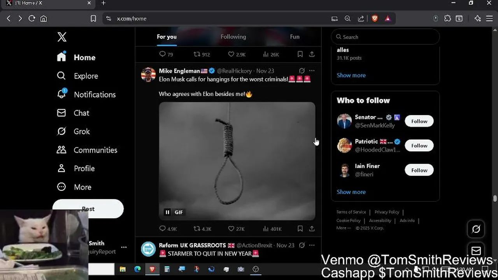Bookmark the post with 2.9K likes

pyautogui.click(x=300, y=54)
